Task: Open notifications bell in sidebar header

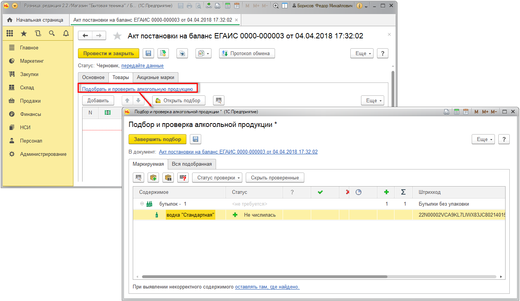Action: click(x=66, y=33)
